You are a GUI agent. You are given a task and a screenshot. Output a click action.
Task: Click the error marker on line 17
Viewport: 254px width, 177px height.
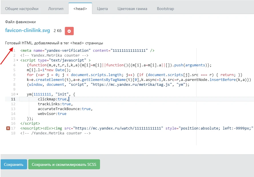pyautogui.click(x=8, y=128)
